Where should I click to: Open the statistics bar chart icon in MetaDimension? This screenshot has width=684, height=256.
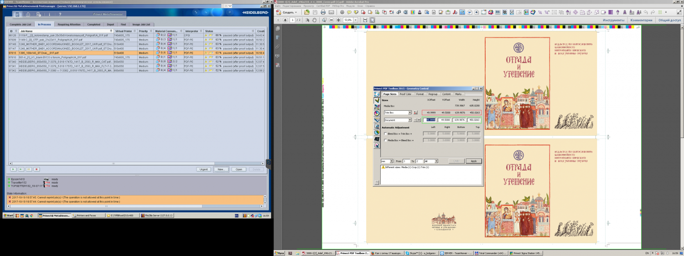tap(28, 15)
